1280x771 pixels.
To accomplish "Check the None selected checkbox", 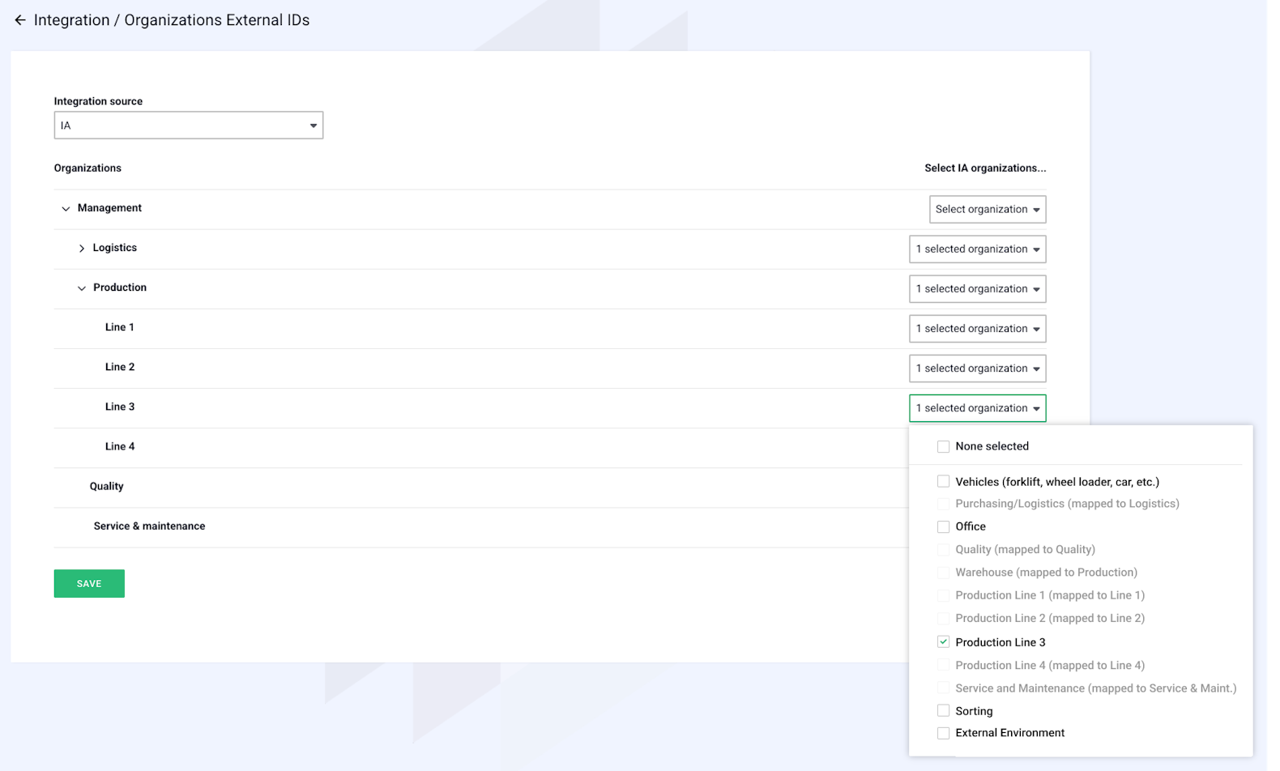I will click(x=943, y=446).
